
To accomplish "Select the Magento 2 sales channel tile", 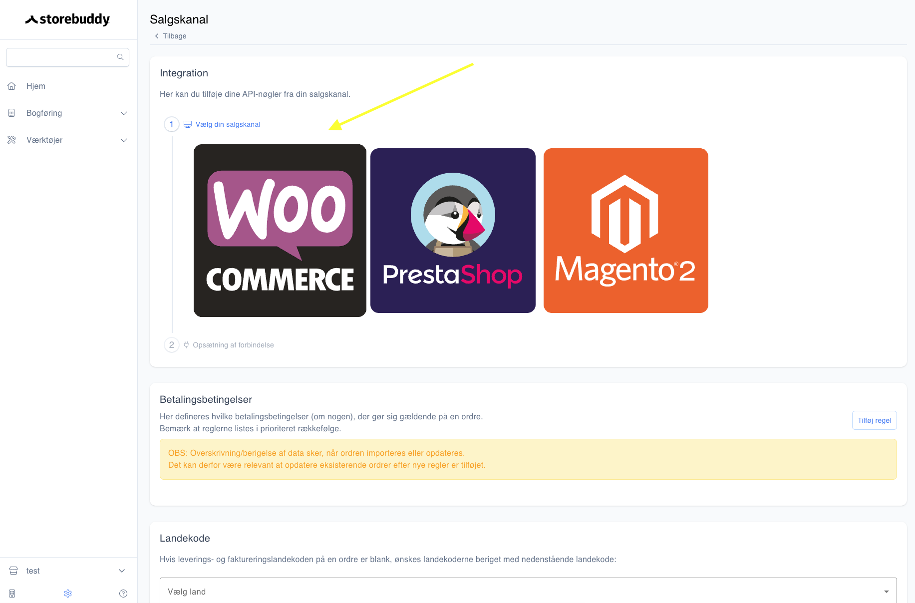I will (626, 231).
